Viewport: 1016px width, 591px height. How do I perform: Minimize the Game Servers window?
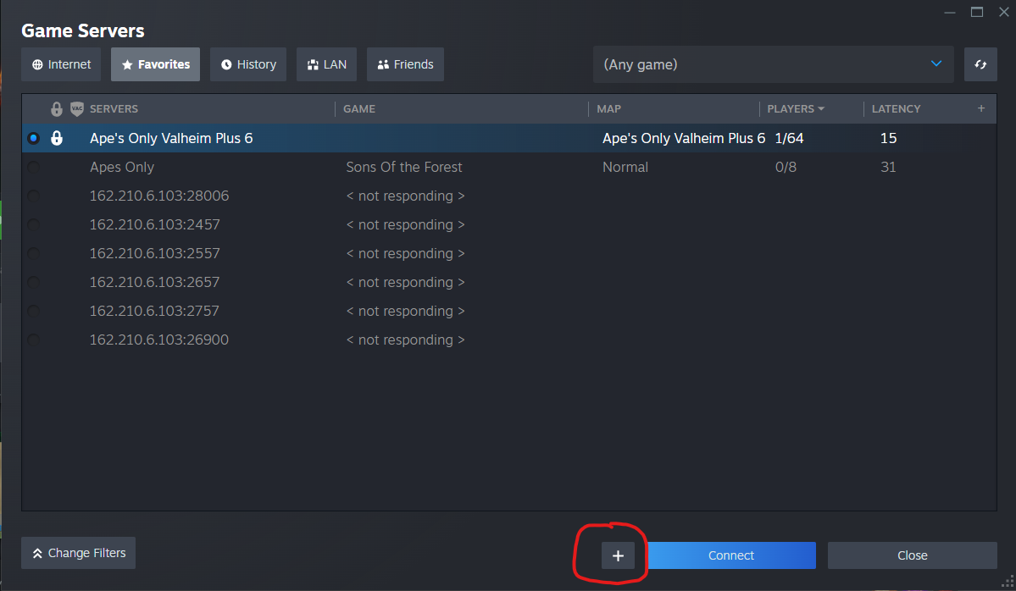948,12
